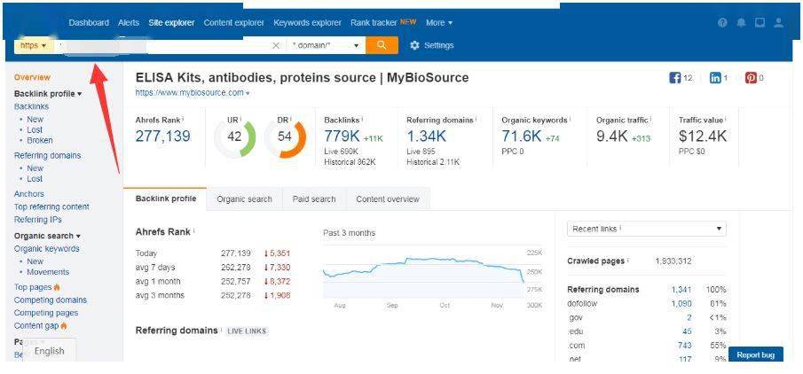Click the 1,341 referring domains count
Screen dimensions: 803x374
click(x=681, y=290)
